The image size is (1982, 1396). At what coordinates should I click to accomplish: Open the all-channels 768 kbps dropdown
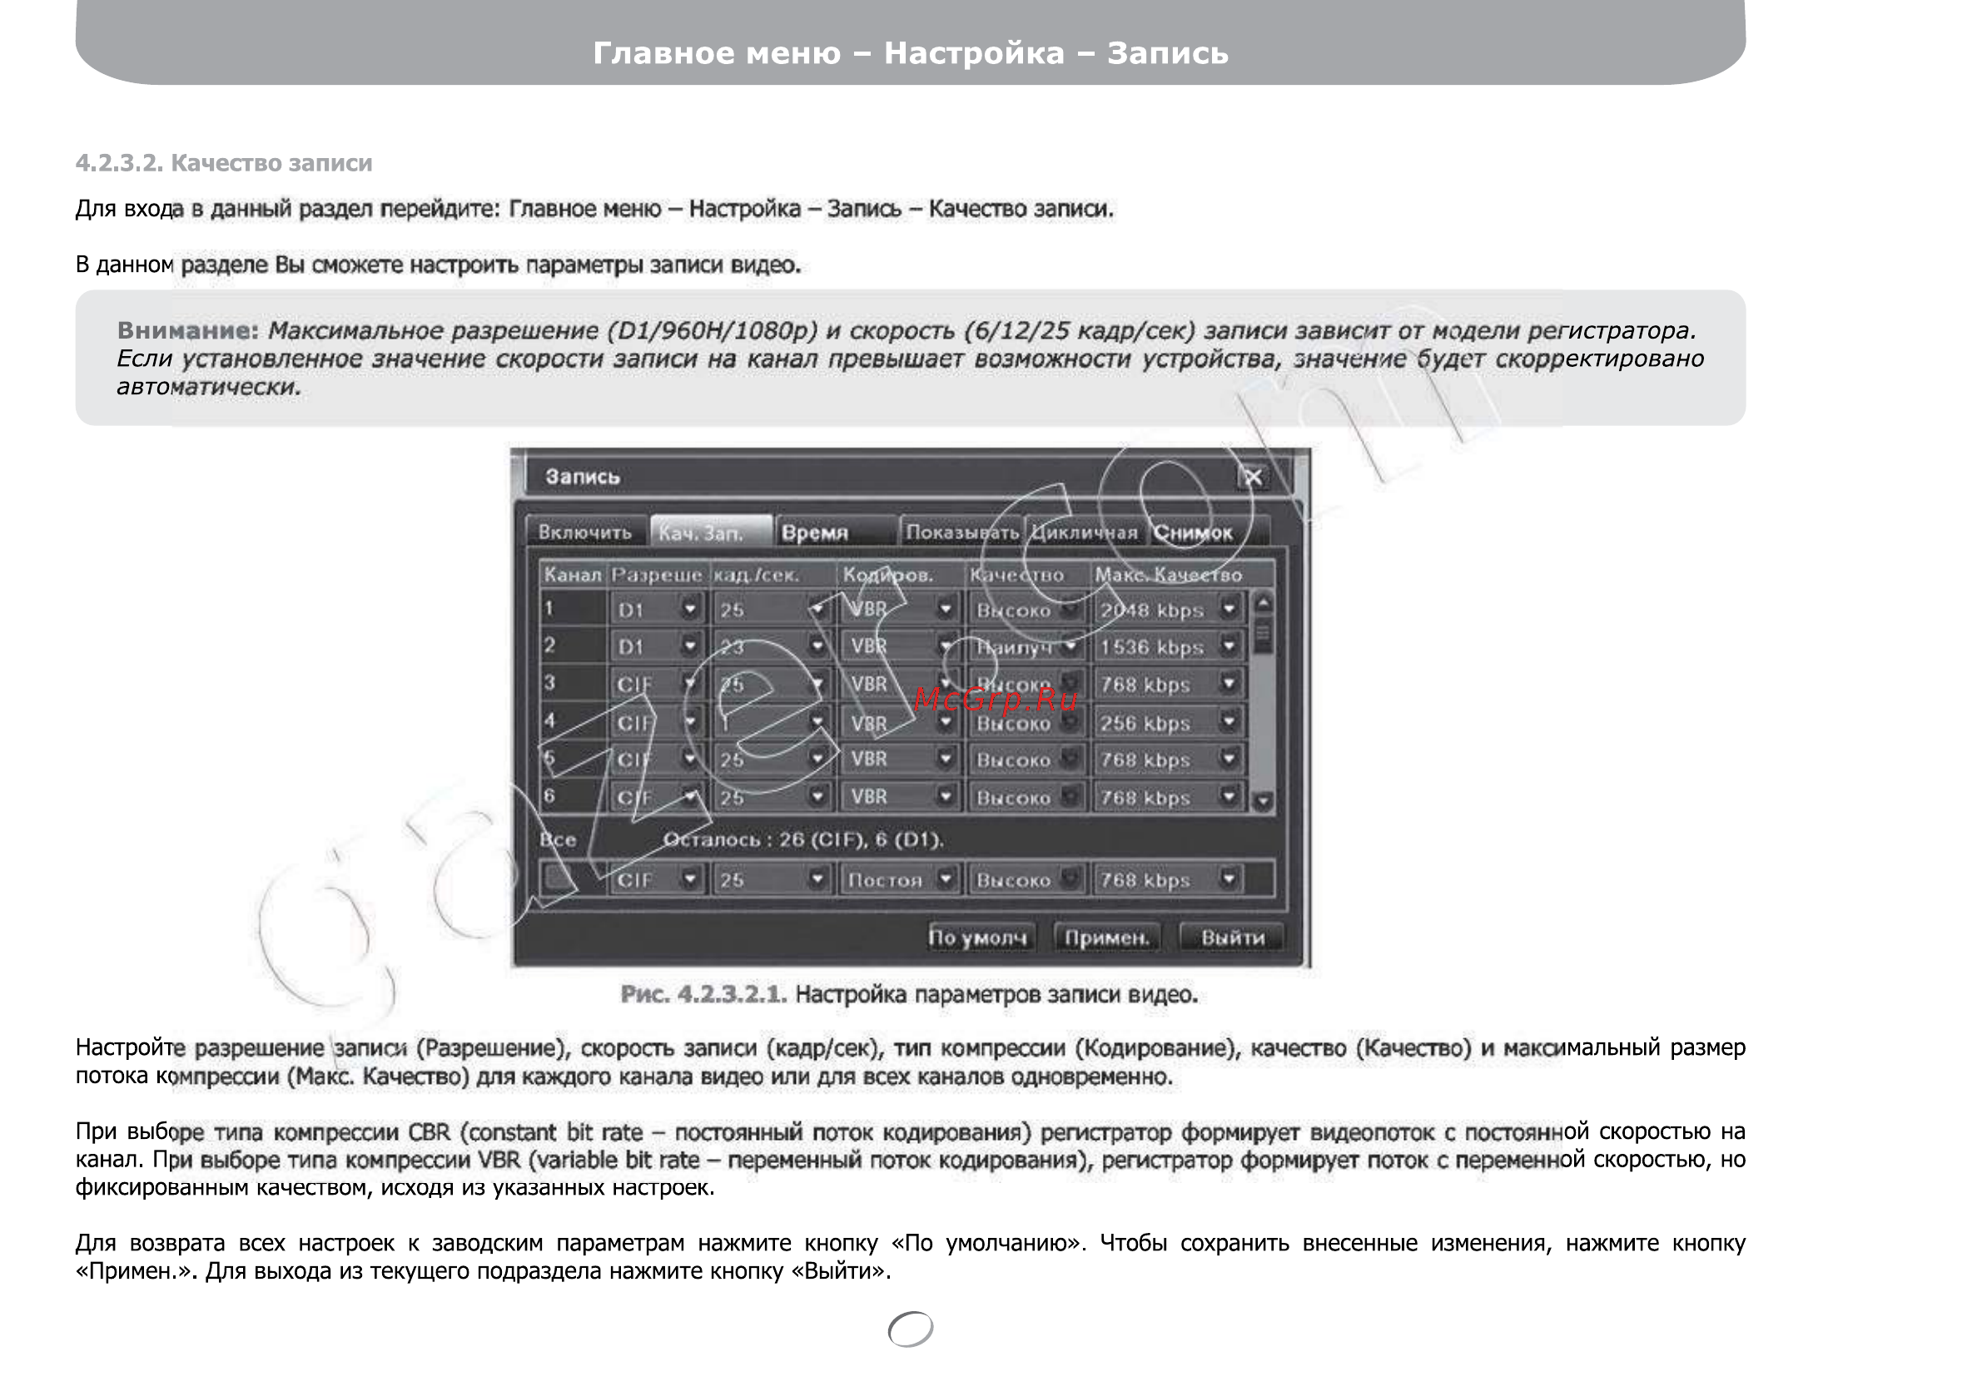1169,879
